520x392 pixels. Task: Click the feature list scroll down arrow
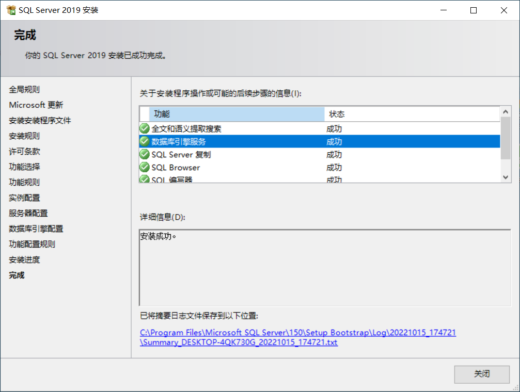(506, 177)
